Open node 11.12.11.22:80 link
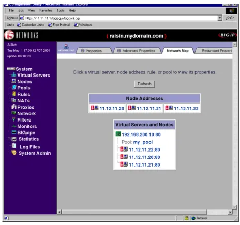 pyautogui.click(x=144, y=149)
